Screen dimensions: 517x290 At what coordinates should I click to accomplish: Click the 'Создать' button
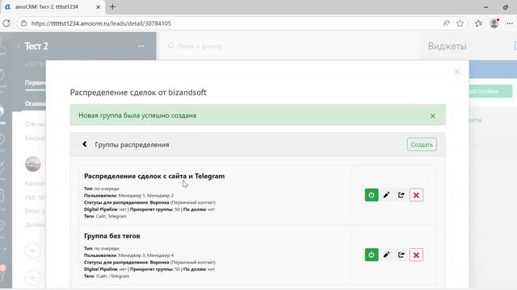(422, 145)
